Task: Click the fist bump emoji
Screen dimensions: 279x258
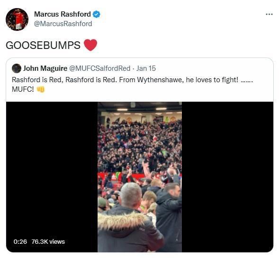Action: 41,89
